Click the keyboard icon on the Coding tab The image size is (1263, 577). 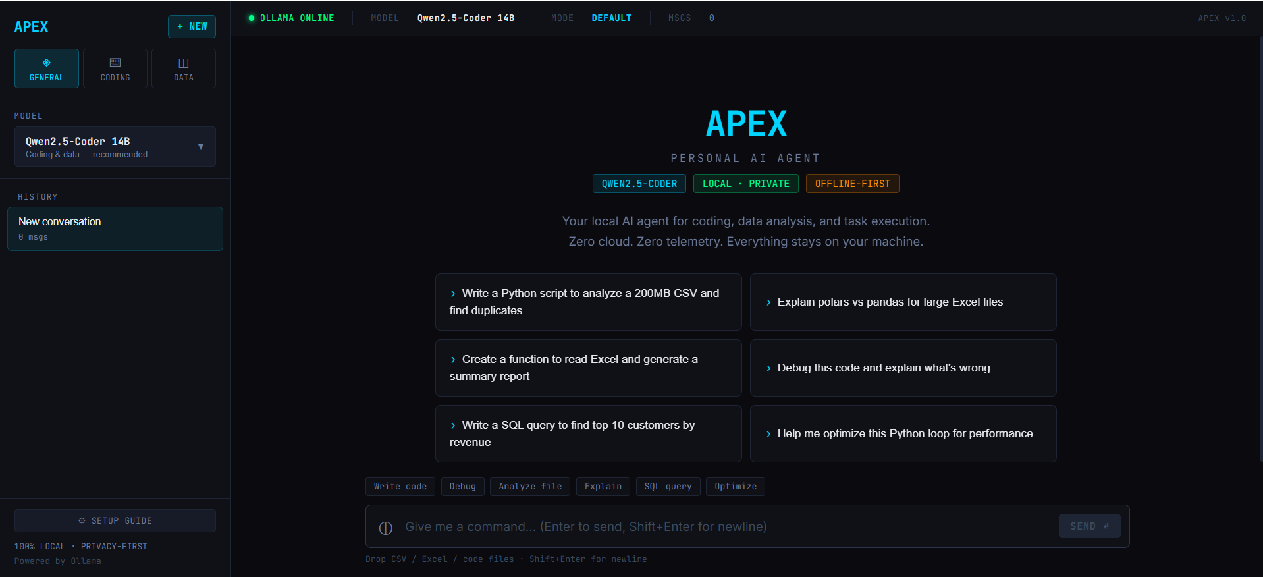115,63
